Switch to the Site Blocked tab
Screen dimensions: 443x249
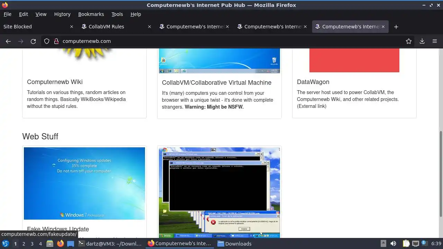(38, 27)
